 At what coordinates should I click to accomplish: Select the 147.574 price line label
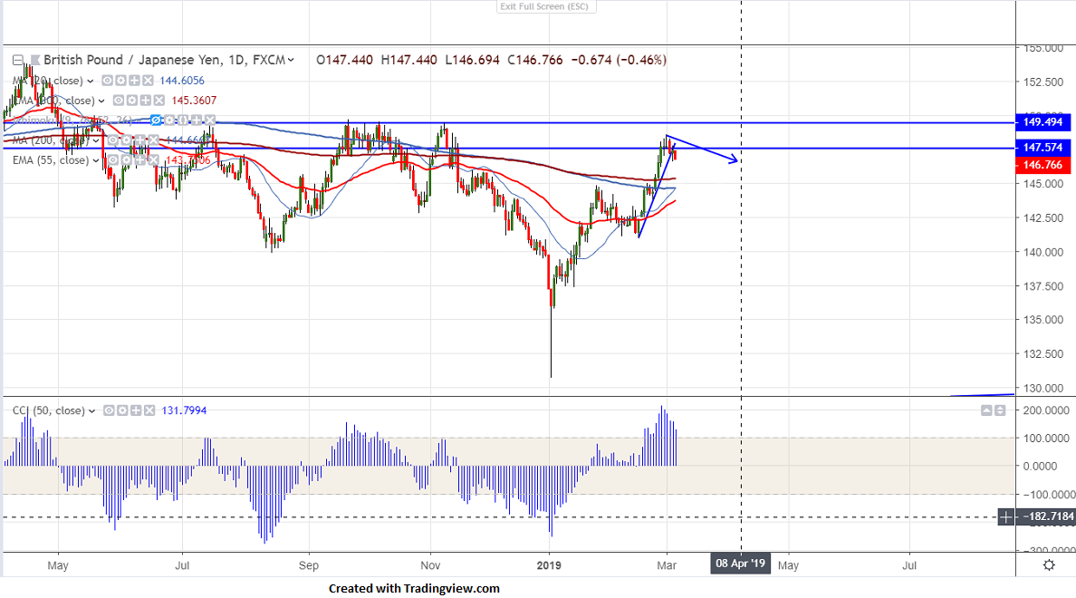tap(1042, 148)
